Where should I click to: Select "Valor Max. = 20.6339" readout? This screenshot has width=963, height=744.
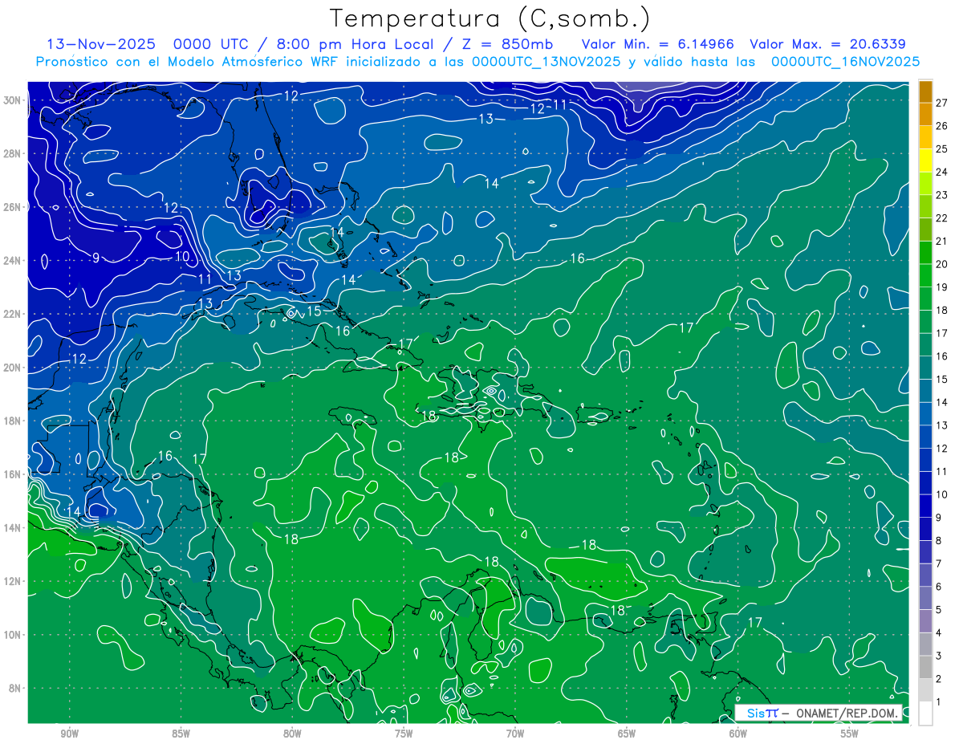[x=828, y=44]
